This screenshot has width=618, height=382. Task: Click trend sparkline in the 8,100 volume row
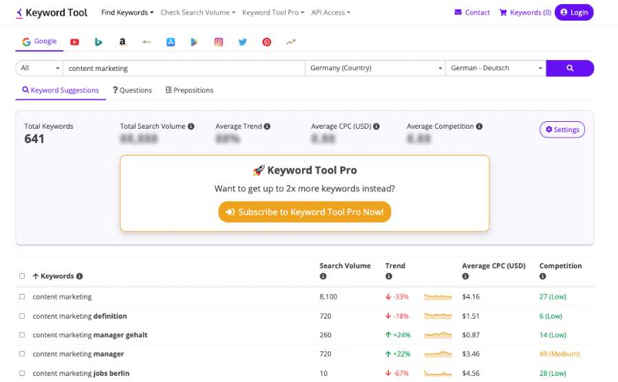click(438, 297)
